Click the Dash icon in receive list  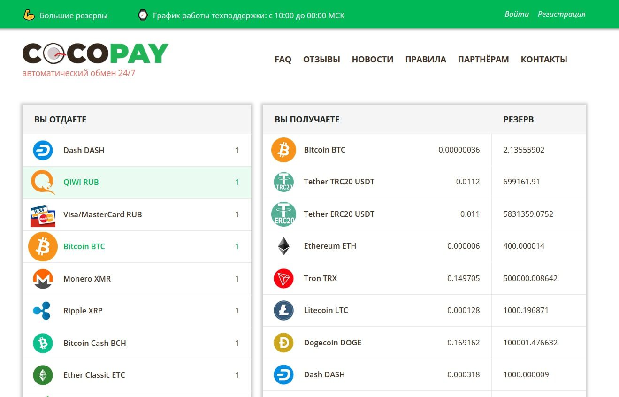coord(283,374)
